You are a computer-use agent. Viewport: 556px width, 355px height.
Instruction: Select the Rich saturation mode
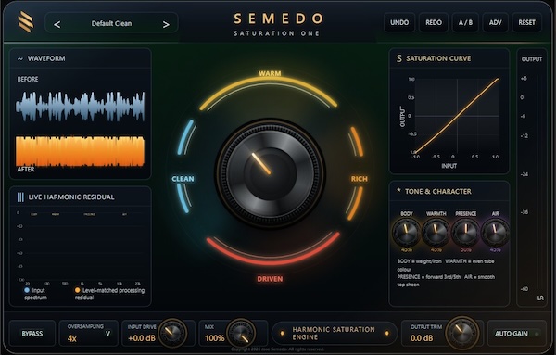[x=360, y=179]
